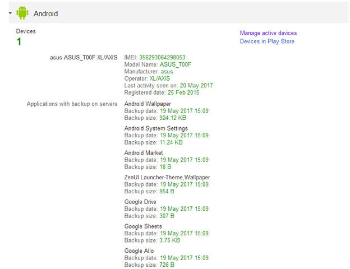The image size is (350, 269).
Task: Click the device count number 1
Action: point(19,41)
